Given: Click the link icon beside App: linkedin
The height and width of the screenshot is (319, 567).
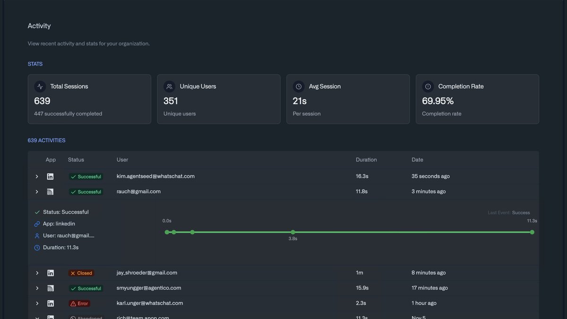Looking at the screenshot, I should point(37,224).
